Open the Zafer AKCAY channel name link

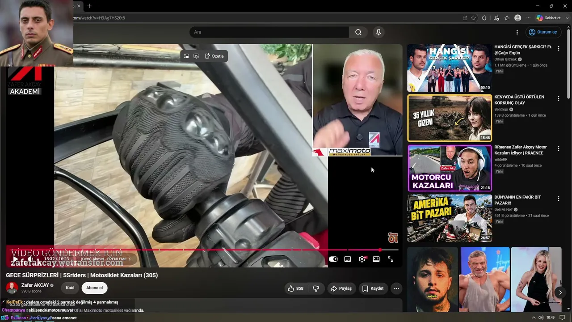(35, 285)
